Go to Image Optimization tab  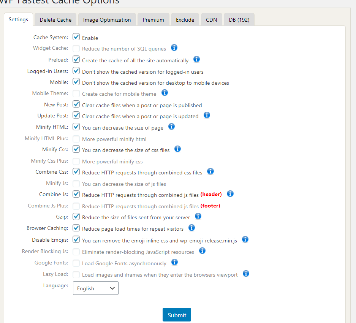(107, 20)
